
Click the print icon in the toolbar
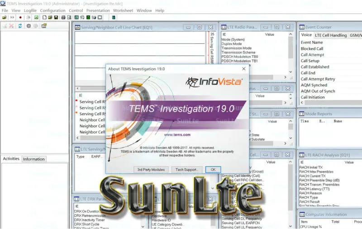(63, 18)
